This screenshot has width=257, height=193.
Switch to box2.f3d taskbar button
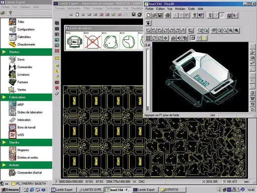(x=118, y=189)
